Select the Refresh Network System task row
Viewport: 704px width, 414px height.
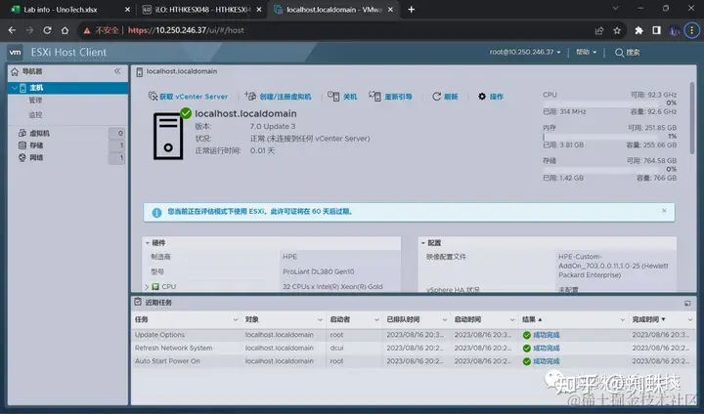[x=414, y=348]
